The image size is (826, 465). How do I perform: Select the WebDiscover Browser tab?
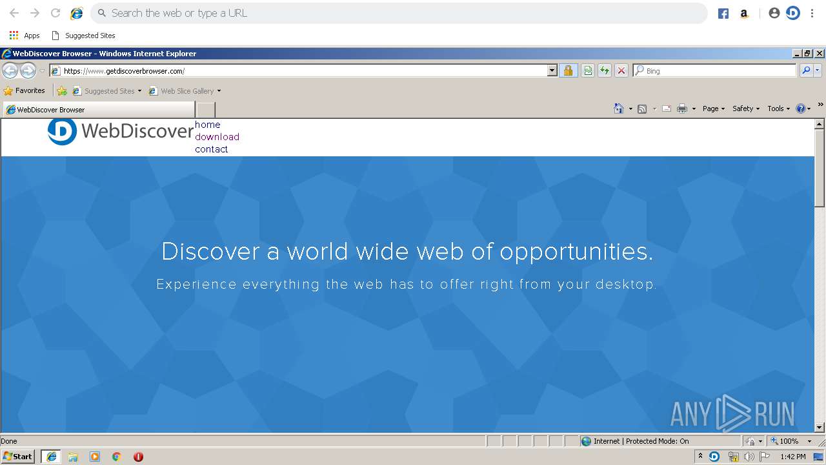(99, 110)
